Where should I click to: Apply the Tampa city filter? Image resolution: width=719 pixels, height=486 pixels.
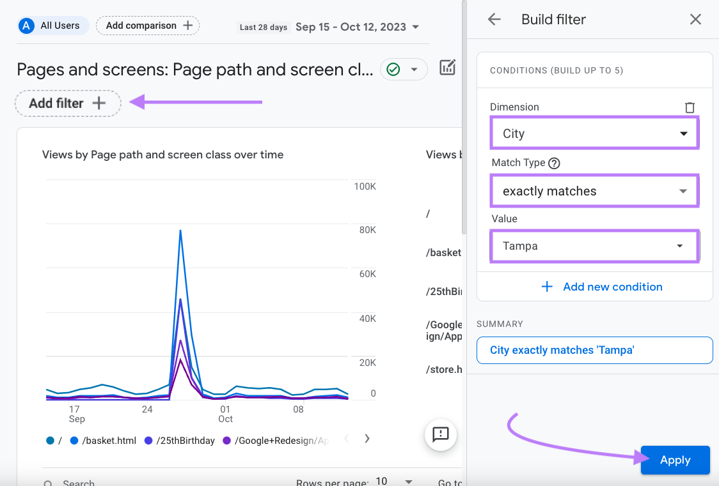pos(675,460)
